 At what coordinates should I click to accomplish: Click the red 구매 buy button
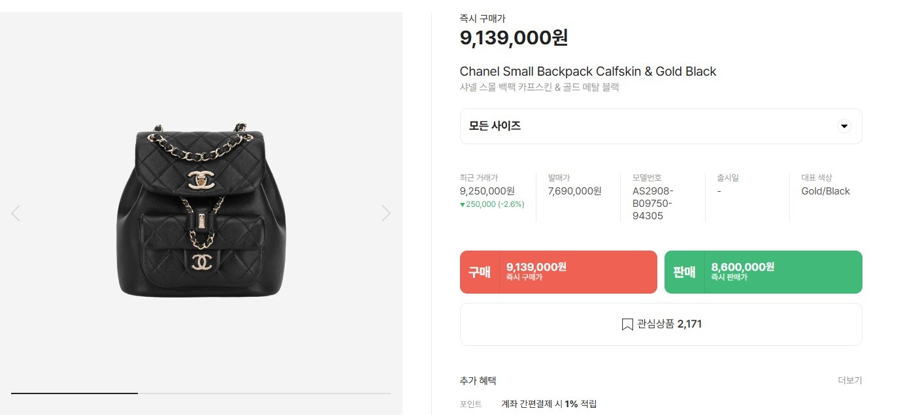pos(559,272)
